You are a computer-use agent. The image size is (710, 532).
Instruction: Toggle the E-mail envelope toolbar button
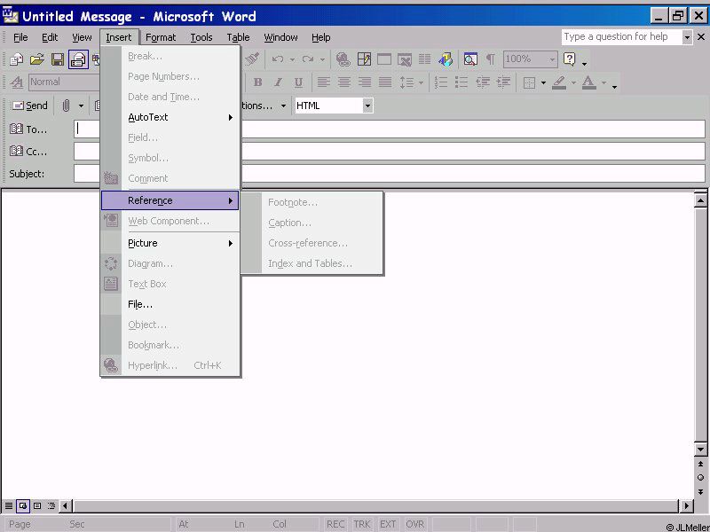78,59
